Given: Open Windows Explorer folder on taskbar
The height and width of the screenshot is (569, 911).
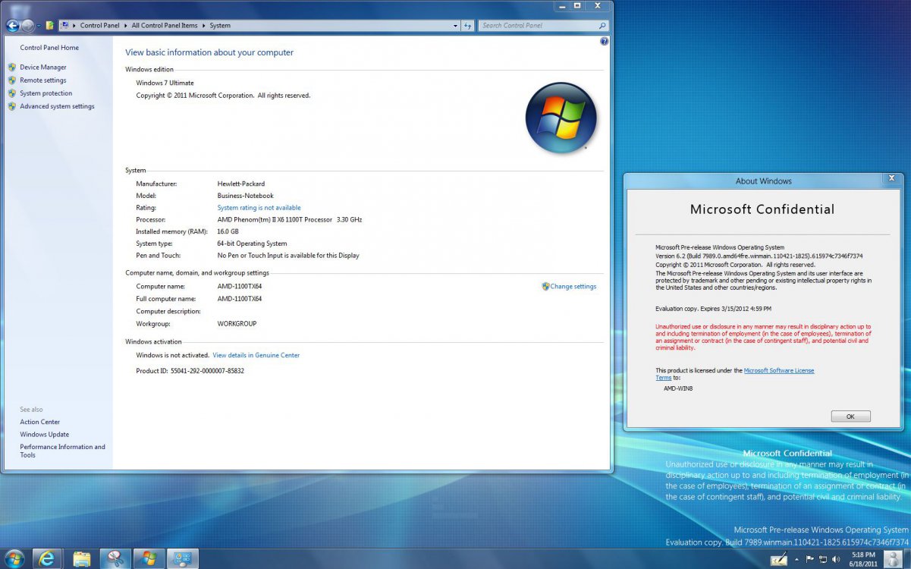Looking at the screenshot, I should click(82, 559).
